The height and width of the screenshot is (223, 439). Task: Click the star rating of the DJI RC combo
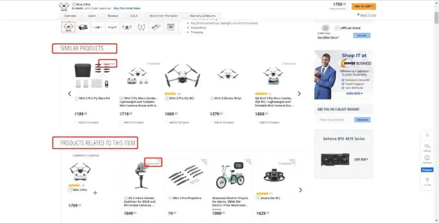point(261,94)
